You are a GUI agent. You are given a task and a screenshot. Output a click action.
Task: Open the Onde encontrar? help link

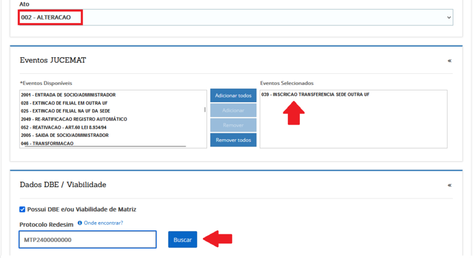(x=103, y=223)
